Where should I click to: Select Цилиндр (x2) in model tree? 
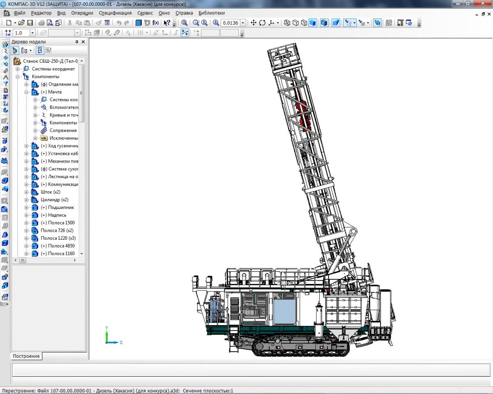click(x=54, y=200)
